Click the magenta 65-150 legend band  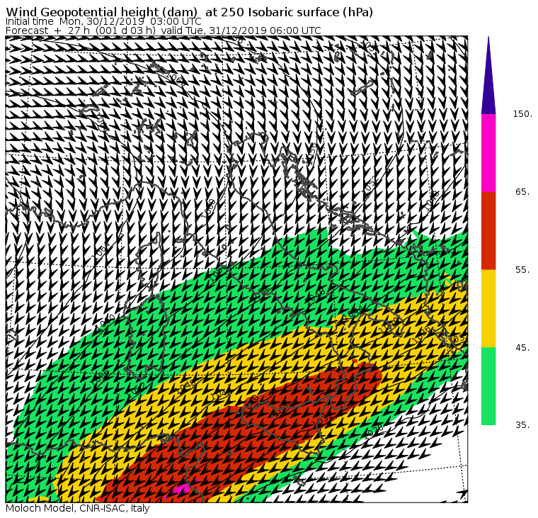(x=488, y=153)
